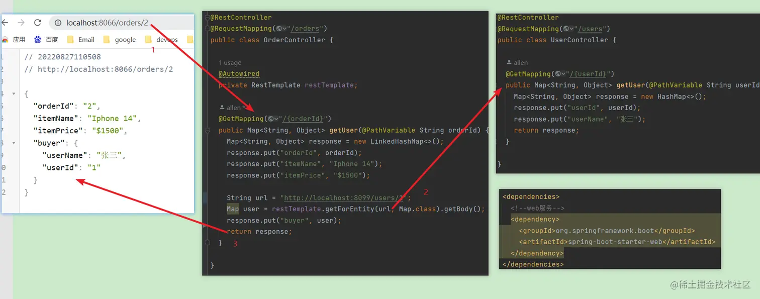The image size is (760, 299).
Task: Open the chevron beside "/users" globe
Action: 572,29
